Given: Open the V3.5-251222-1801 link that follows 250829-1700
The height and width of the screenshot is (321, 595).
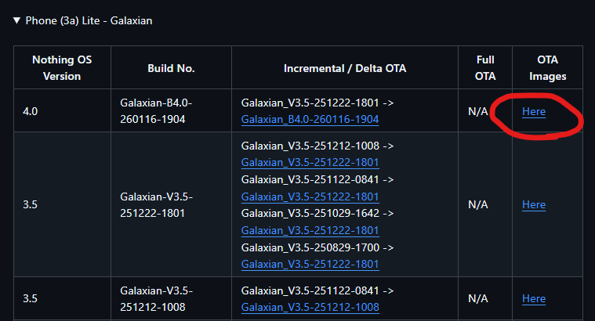Looking at the screenshot, I should coord(310,264).
